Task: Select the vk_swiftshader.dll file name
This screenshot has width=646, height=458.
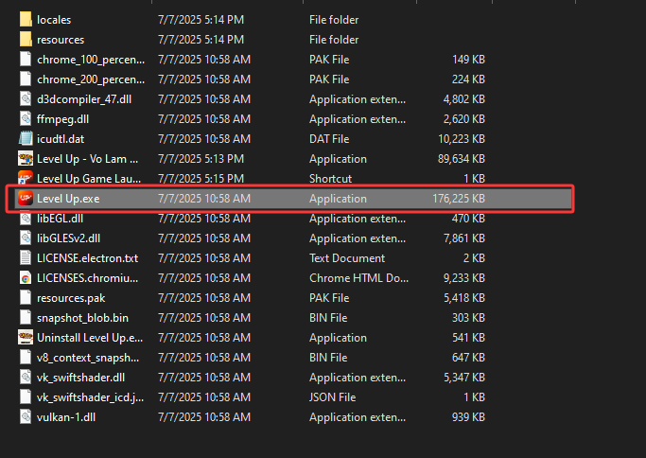Action: point(80,378)
